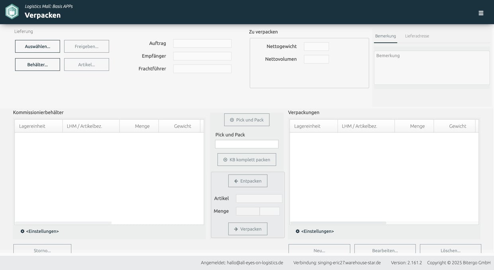
Task: Click the Freigeben... button
Action: coord(86,46)
